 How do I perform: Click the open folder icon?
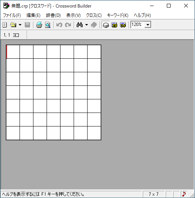point(13,25)
